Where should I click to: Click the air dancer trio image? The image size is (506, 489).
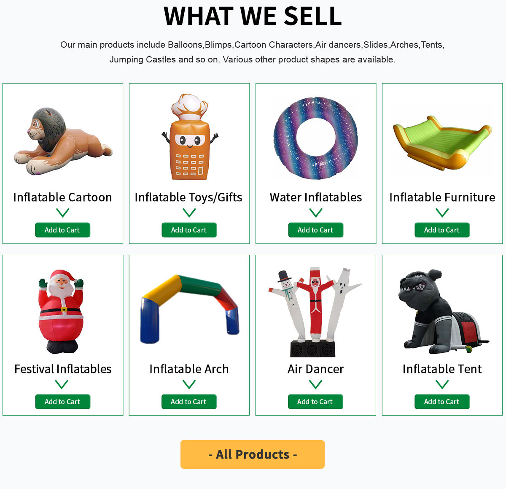pyautogui.click(x=315, y=312)
